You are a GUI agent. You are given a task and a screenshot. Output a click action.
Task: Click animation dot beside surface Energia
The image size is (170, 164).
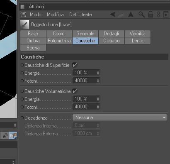(x=22, y=73)
